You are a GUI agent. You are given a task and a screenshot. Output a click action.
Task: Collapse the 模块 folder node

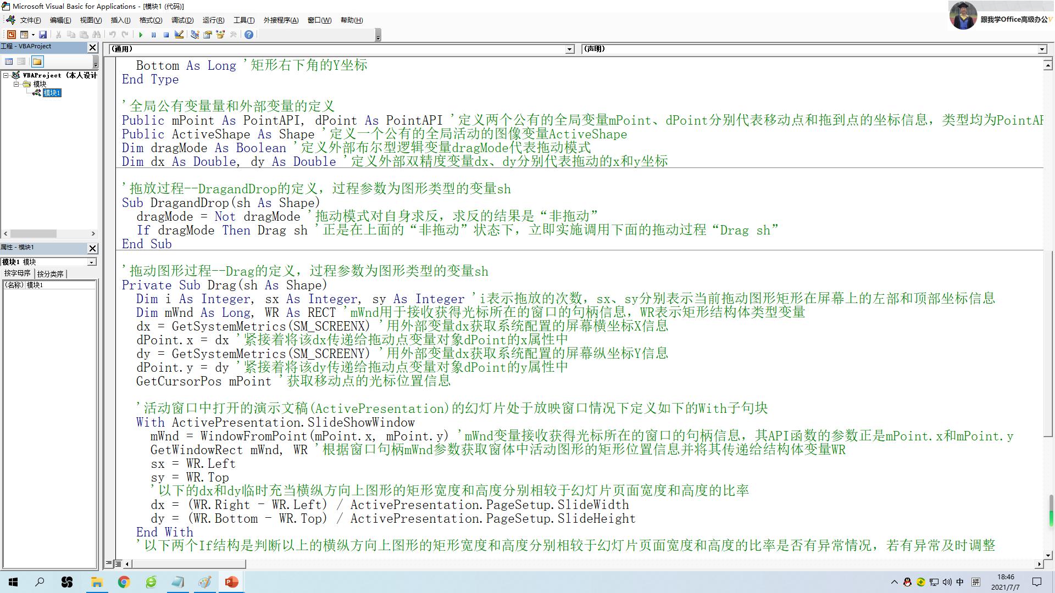click(x=16, y=84)
